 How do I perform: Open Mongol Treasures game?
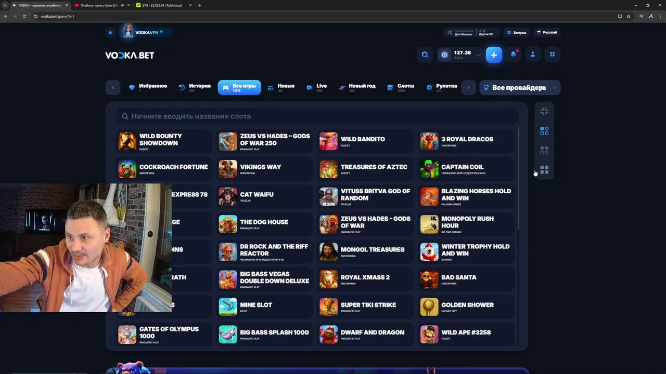(x=366, y=251)
